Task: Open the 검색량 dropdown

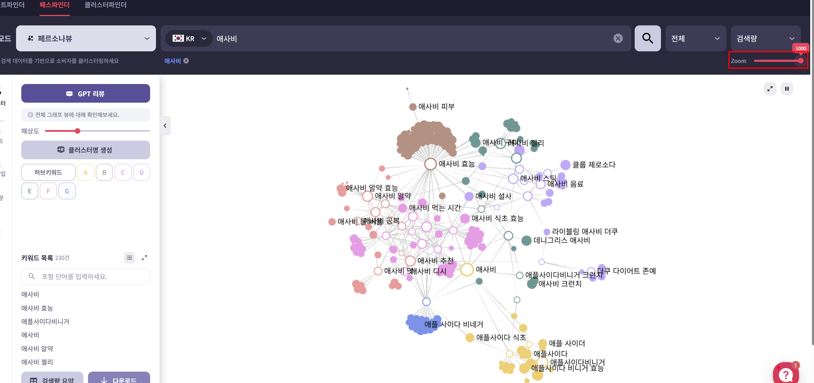Action: 765,38
